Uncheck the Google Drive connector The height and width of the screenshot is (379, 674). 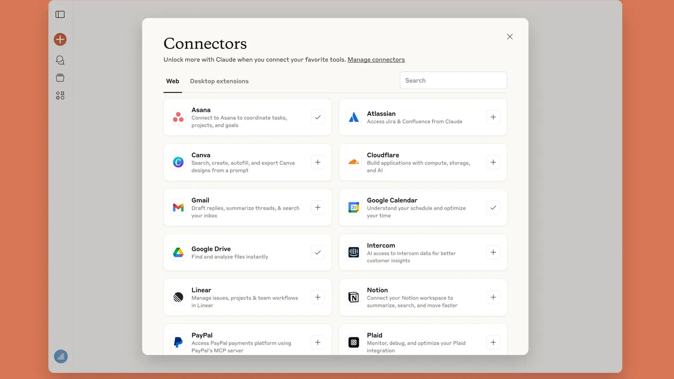(318, 252)
